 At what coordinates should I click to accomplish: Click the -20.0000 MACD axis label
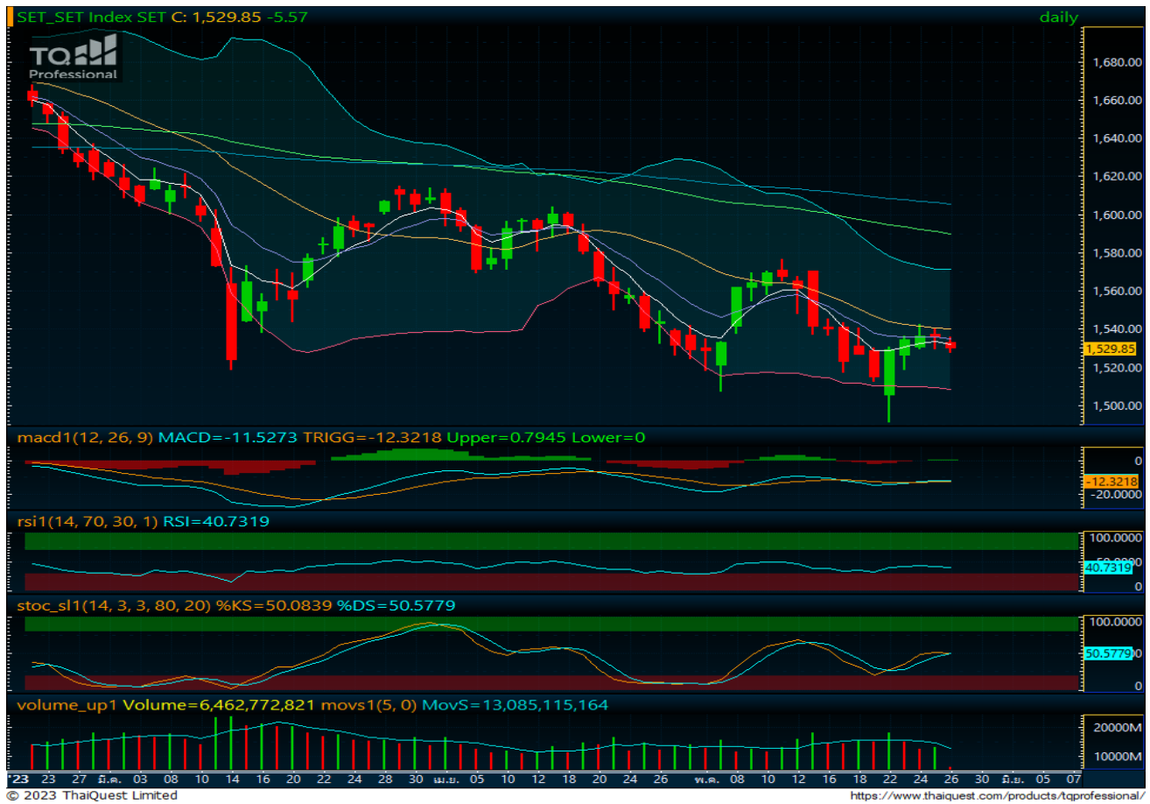click(1115, 495)
